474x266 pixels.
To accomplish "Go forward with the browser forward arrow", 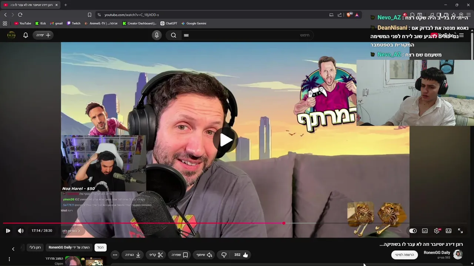I will 13,15.
